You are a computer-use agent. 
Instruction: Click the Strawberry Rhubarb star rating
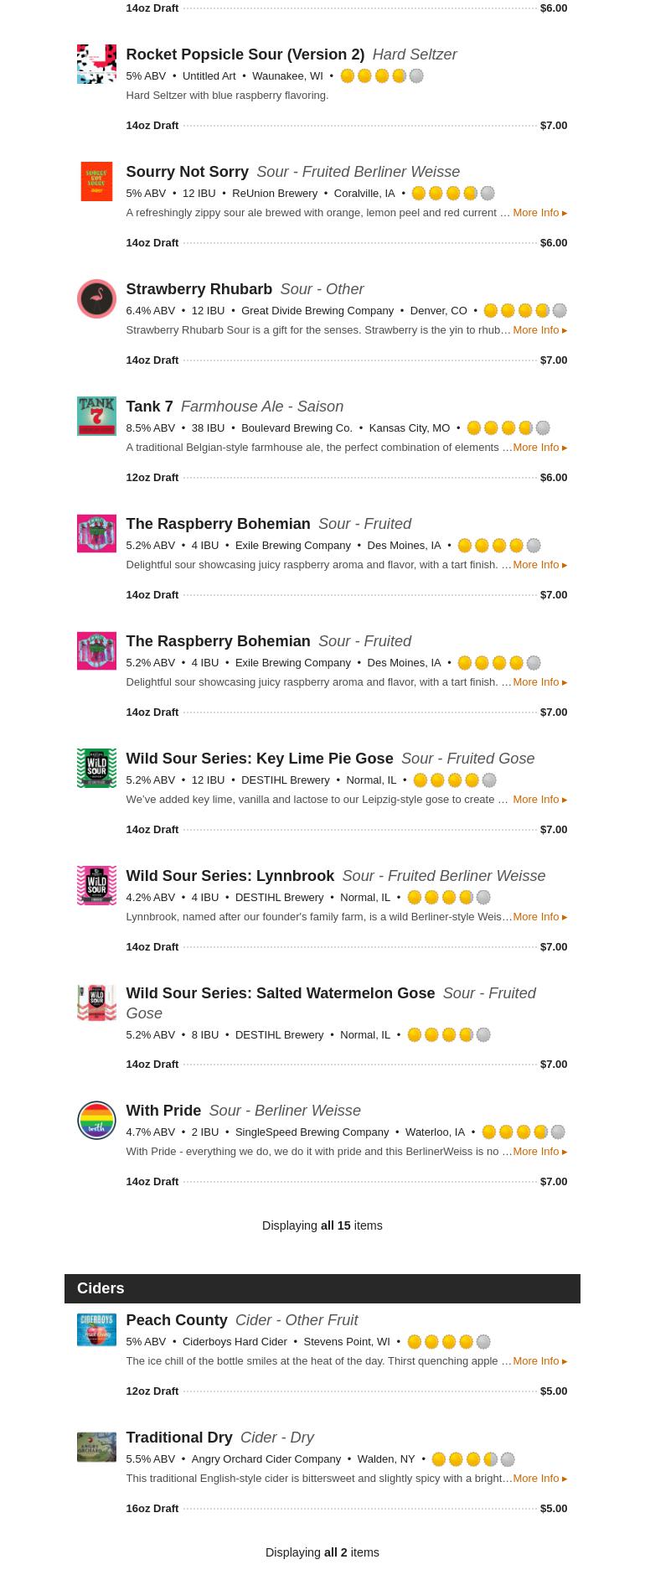pyautogui.click(x=525, y=311)
